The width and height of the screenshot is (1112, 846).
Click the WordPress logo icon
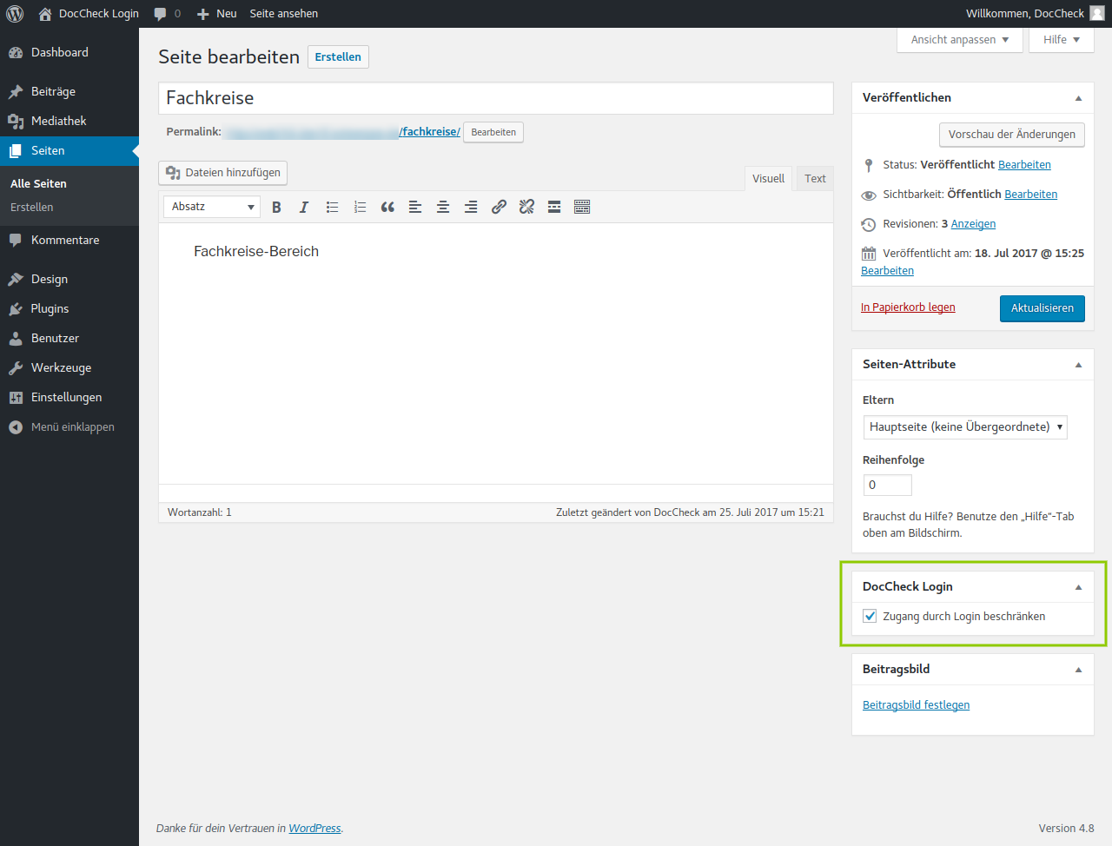[15, 14]
